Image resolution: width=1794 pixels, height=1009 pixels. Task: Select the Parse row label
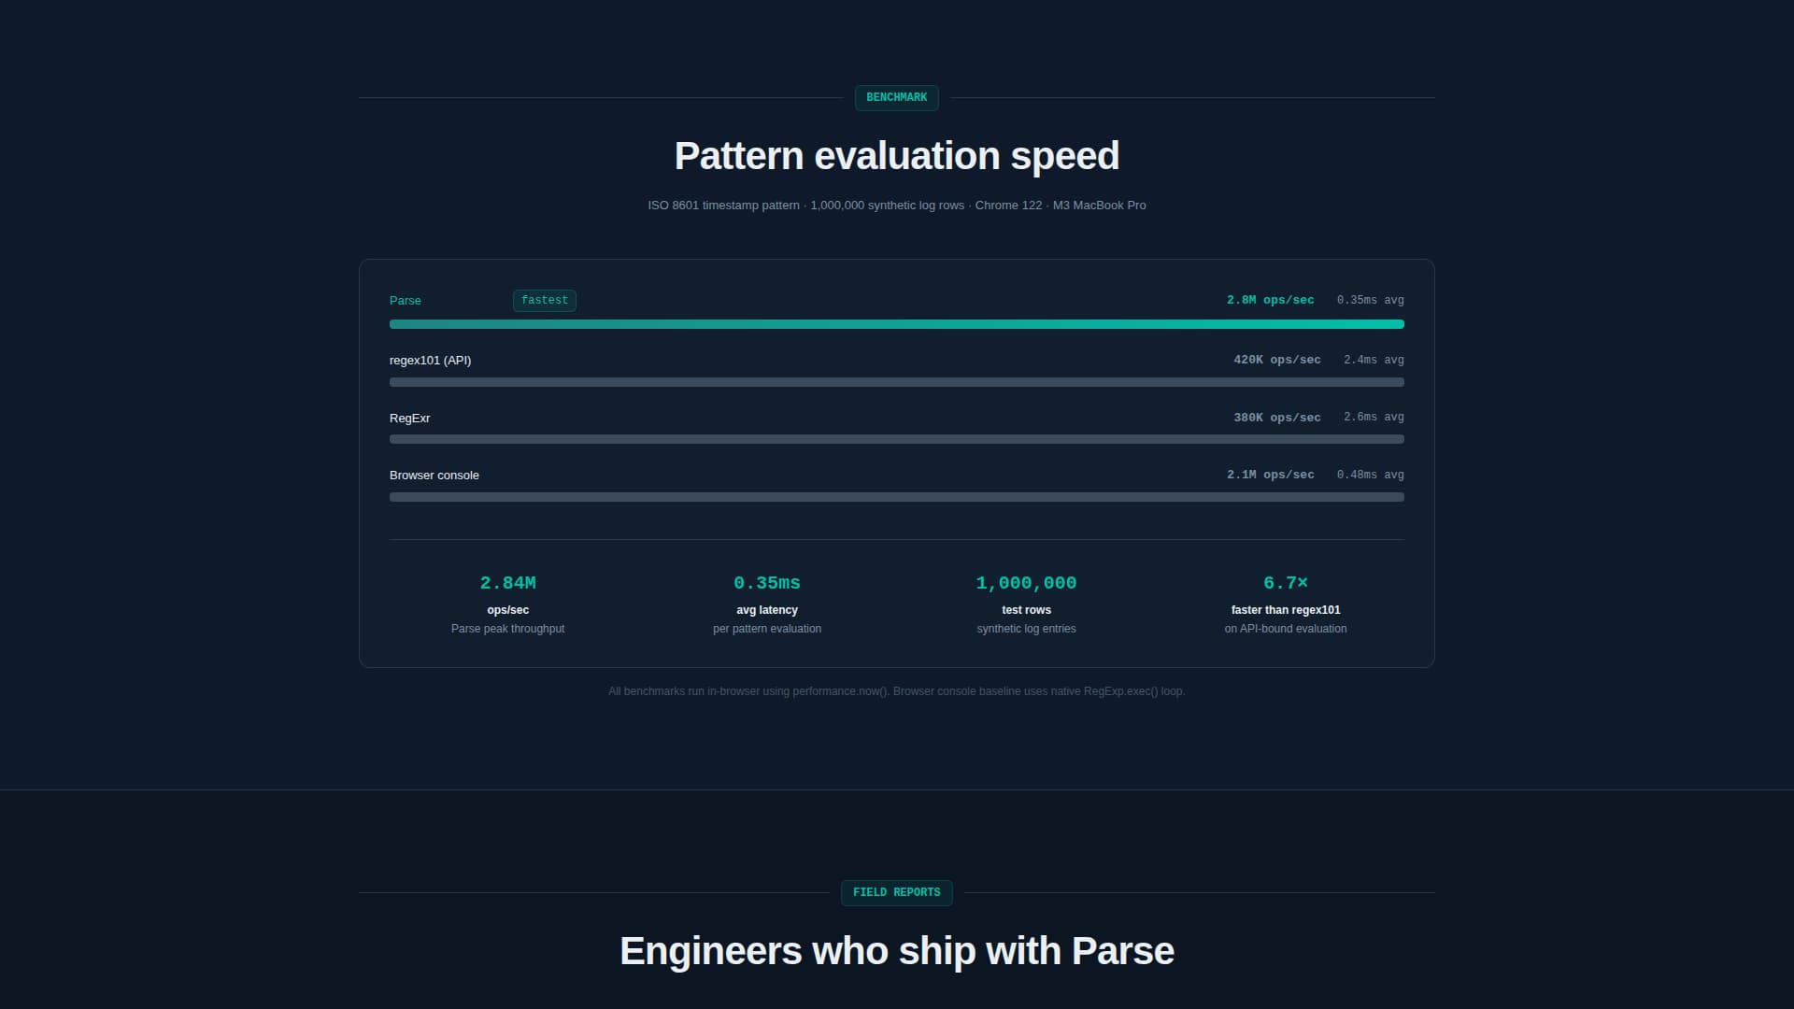coord(406,301)
